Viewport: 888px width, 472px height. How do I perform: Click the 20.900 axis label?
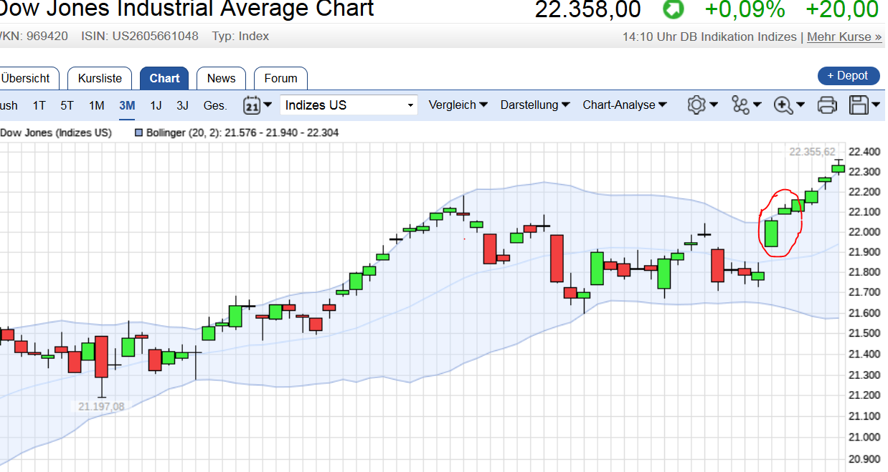864,459
